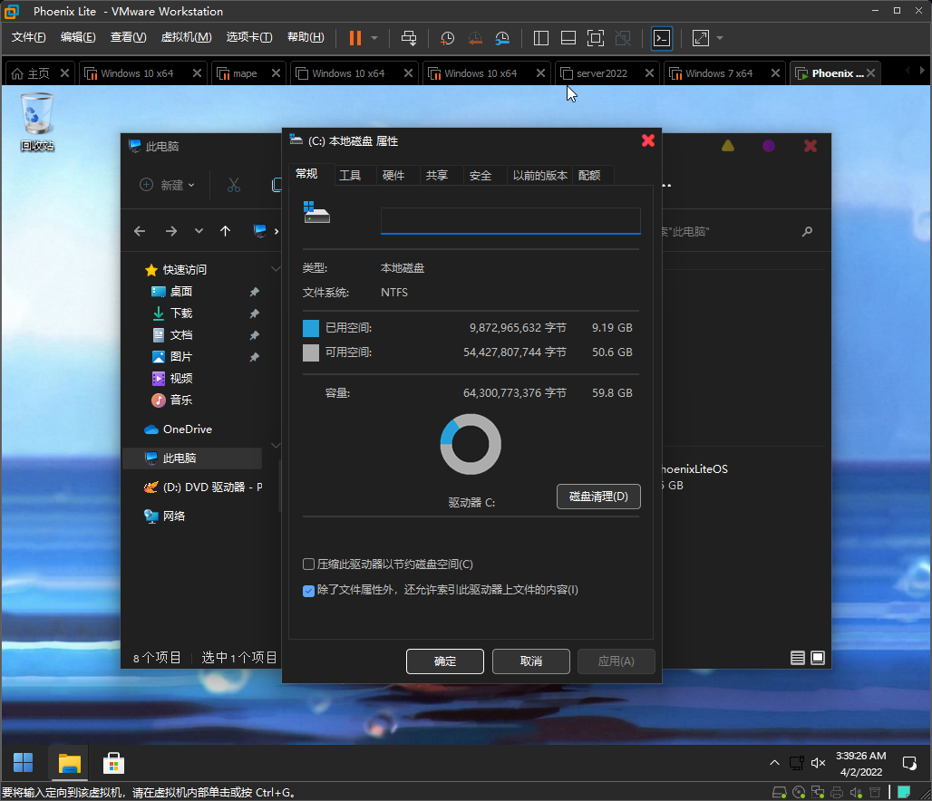Click the 确定 button
Viewport: 932px width, 801px height.
[x=445, y=661]
